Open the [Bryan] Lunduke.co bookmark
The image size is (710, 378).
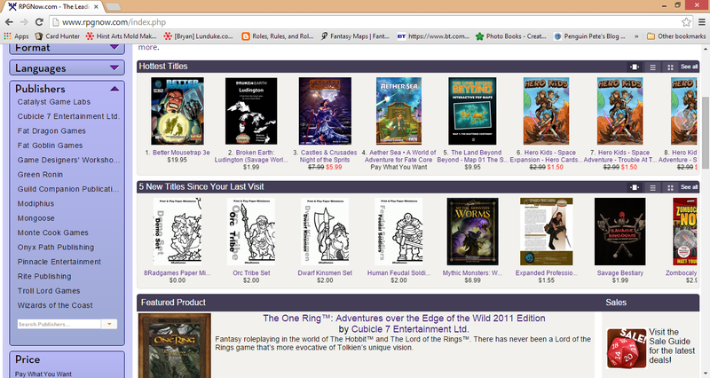coord(198,36)
